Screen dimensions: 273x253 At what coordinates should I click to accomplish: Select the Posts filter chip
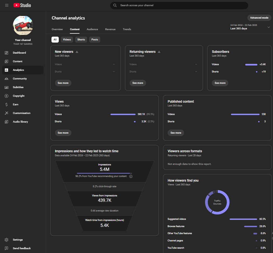tap(95, 40)
